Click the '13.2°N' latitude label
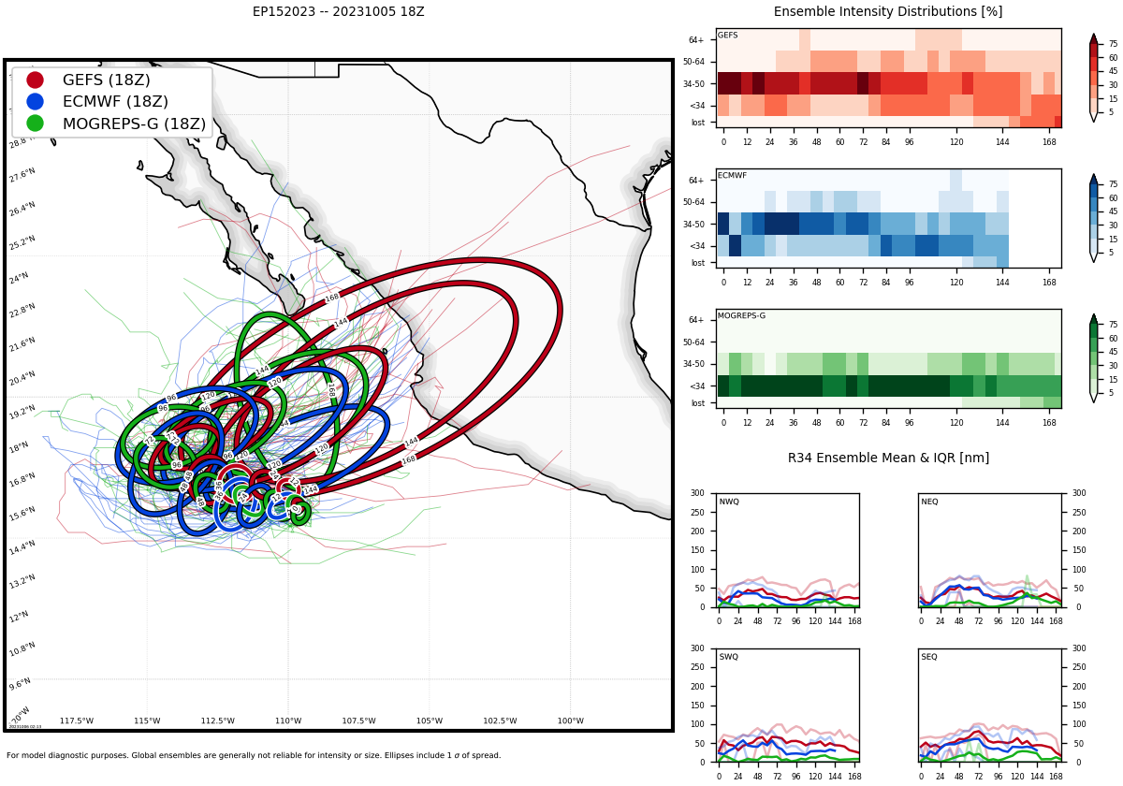Screen dimensions: 1123x786 click(x=22, y=582)
